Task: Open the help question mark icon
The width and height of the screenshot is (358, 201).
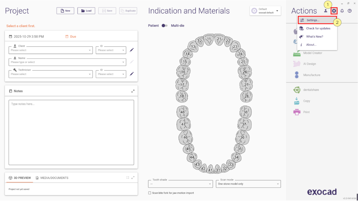Action: coord(349,11)
